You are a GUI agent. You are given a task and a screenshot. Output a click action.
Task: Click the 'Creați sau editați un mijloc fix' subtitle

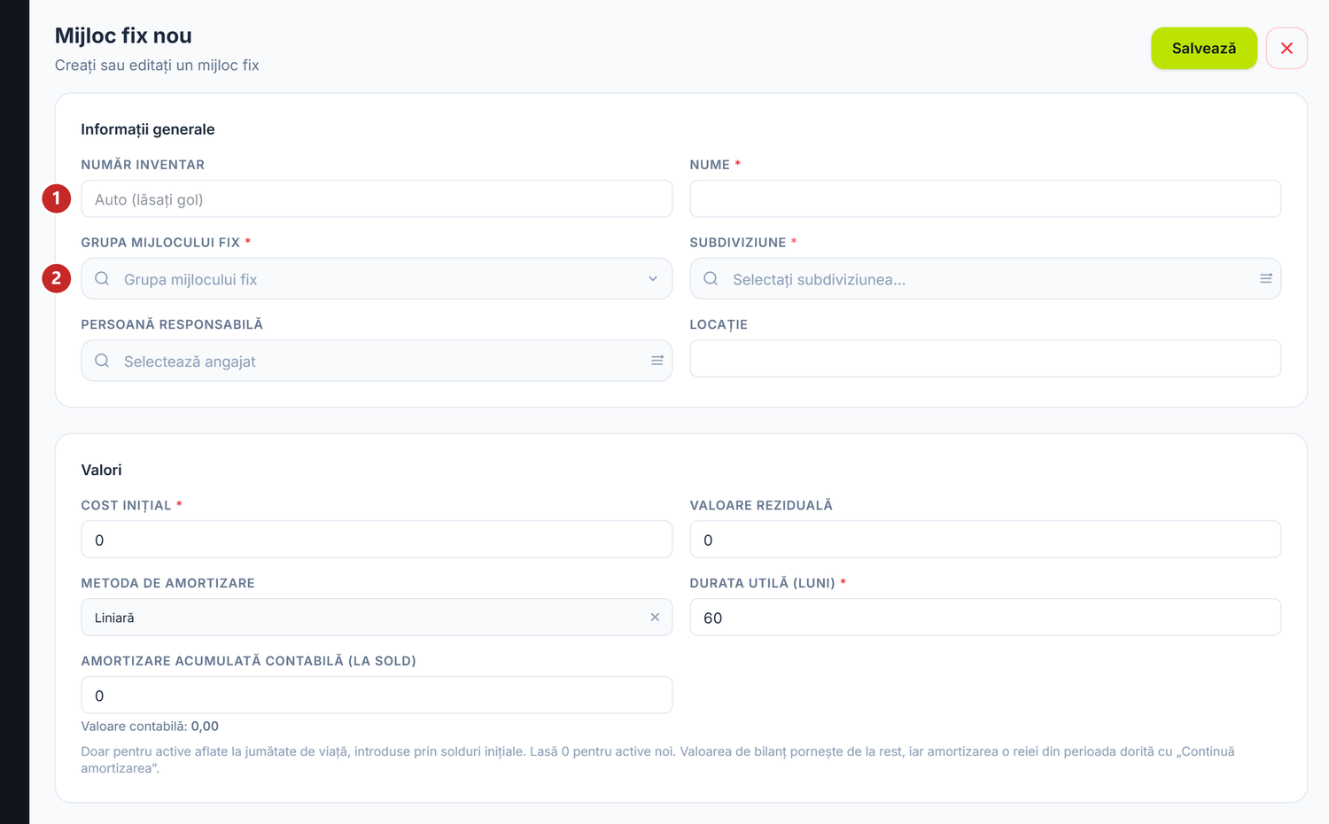click(x=157, y=66)
